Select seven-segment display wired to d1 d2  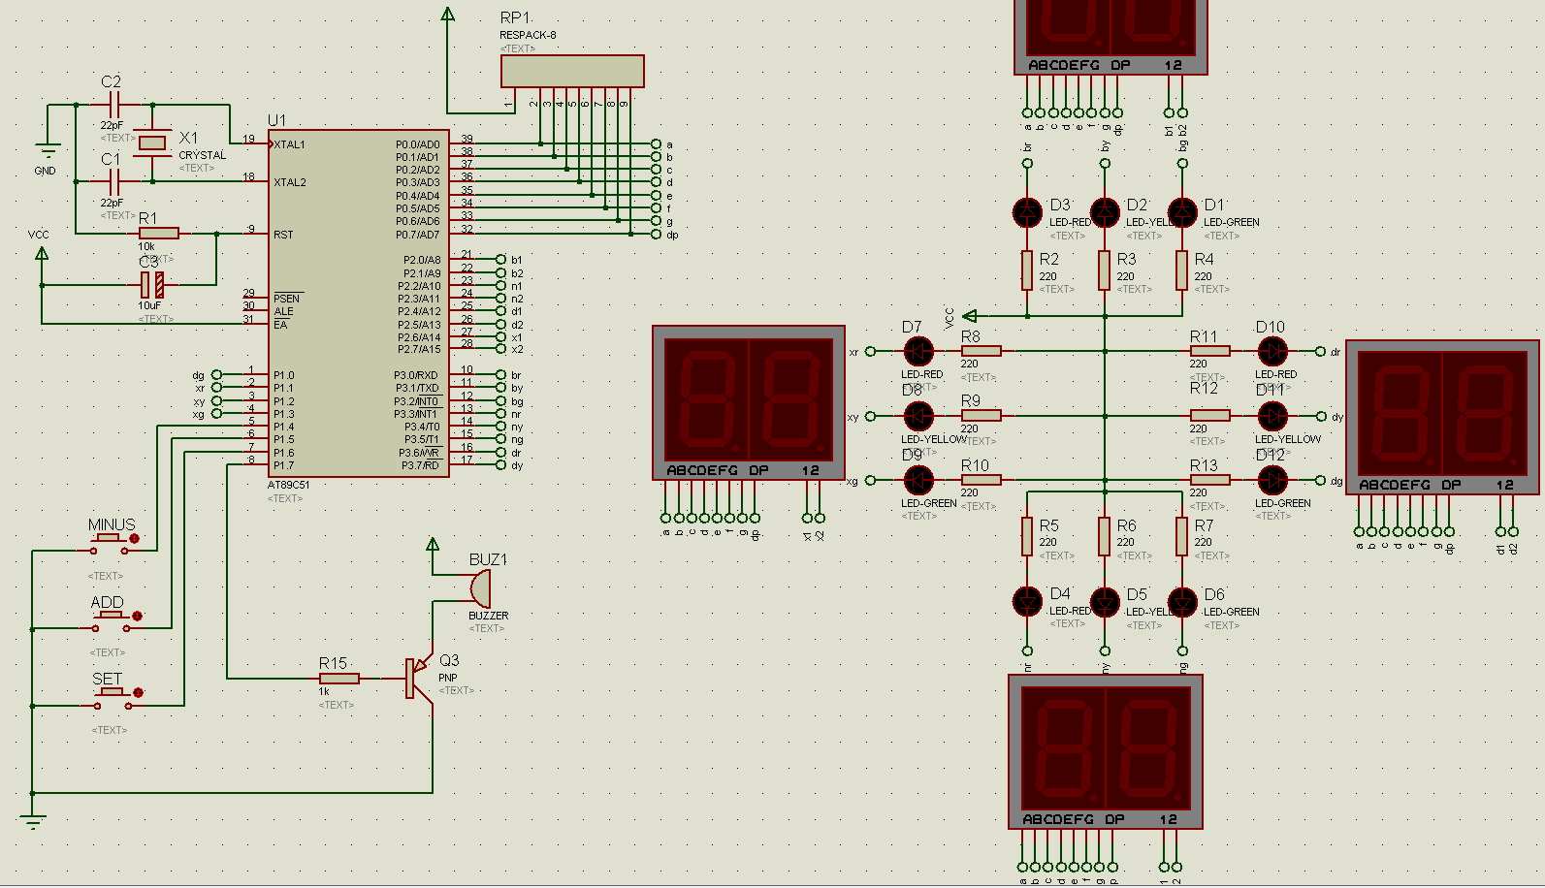tap(1442, 417)
